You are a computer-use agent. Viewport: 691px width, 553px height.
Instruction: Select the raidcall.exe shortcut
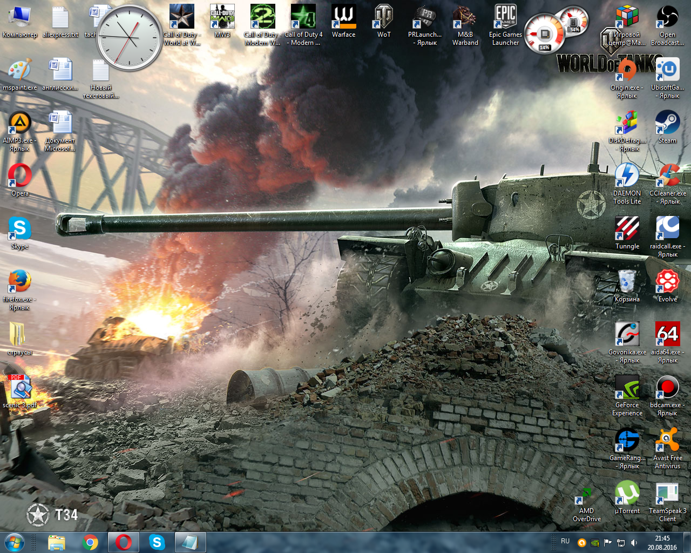668,238
